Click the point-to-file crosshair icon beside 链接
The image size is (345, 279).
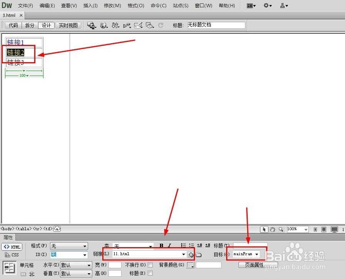190,254
